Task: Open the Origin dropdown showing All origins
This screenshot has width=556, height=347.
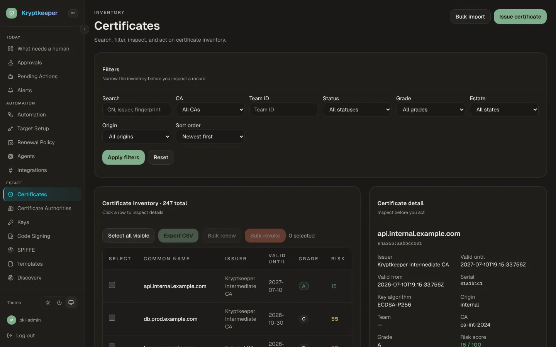Action: click(x=137, y=136)
